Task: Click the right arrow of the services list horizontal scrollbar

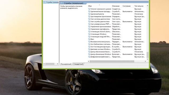Action: [145, 61]
